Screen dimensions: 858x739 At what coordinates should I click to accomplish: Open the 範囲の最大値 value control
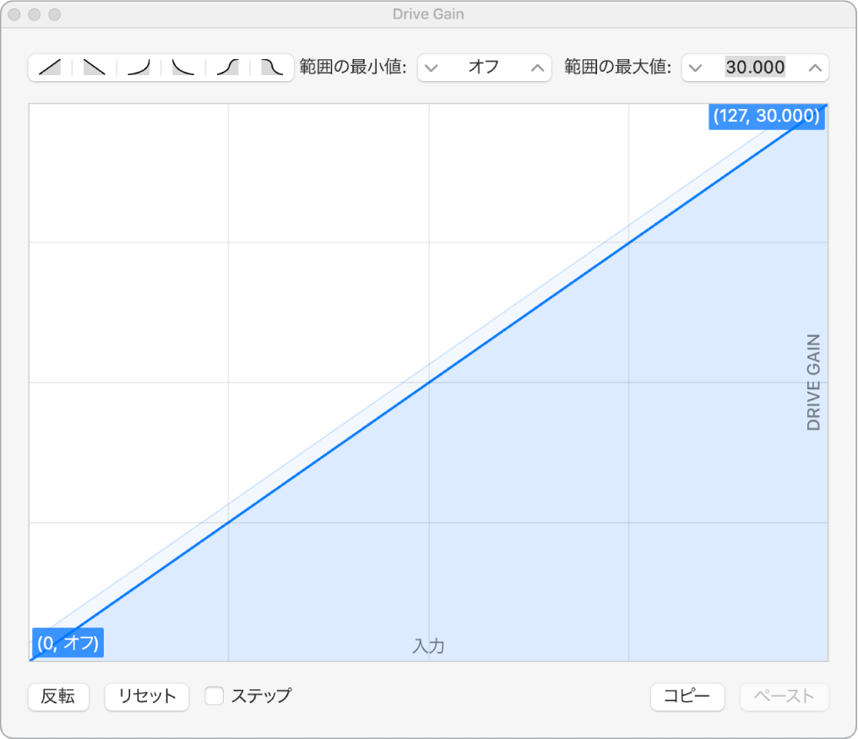click(754, 68)
